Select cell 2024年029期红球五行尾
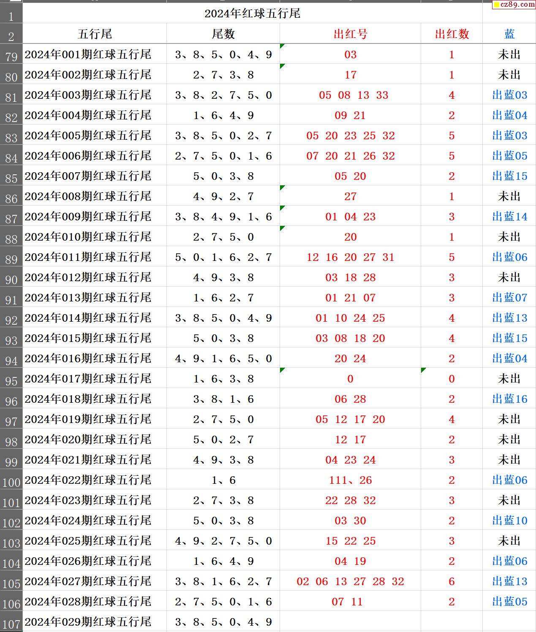Viewport: 536px width, 632px height. point(95,622)
